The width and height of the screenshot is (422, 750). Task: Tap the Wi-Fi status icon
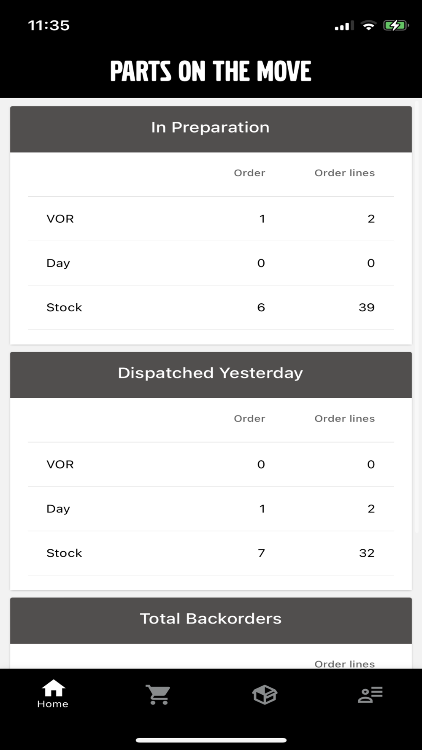[x=368, y=26]
